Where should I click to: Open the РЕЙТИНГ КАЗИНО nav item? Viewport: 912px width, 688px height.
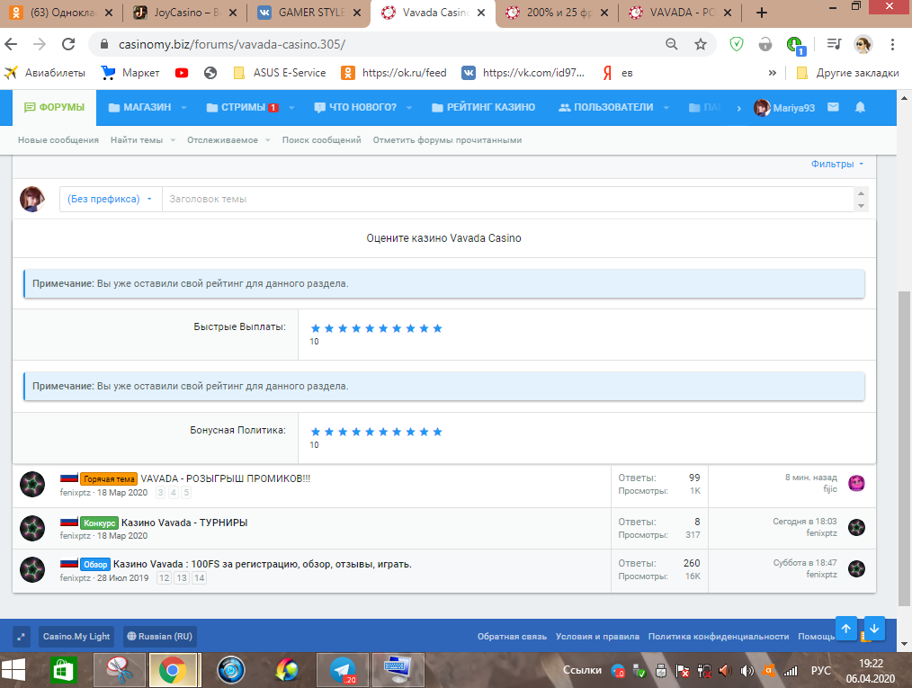483,108
